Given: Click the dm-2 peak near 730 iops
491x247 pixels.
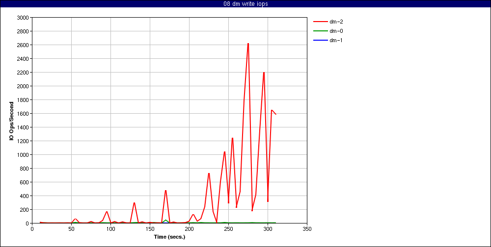Looking at the screenshot, I should [x=209, y=173].
